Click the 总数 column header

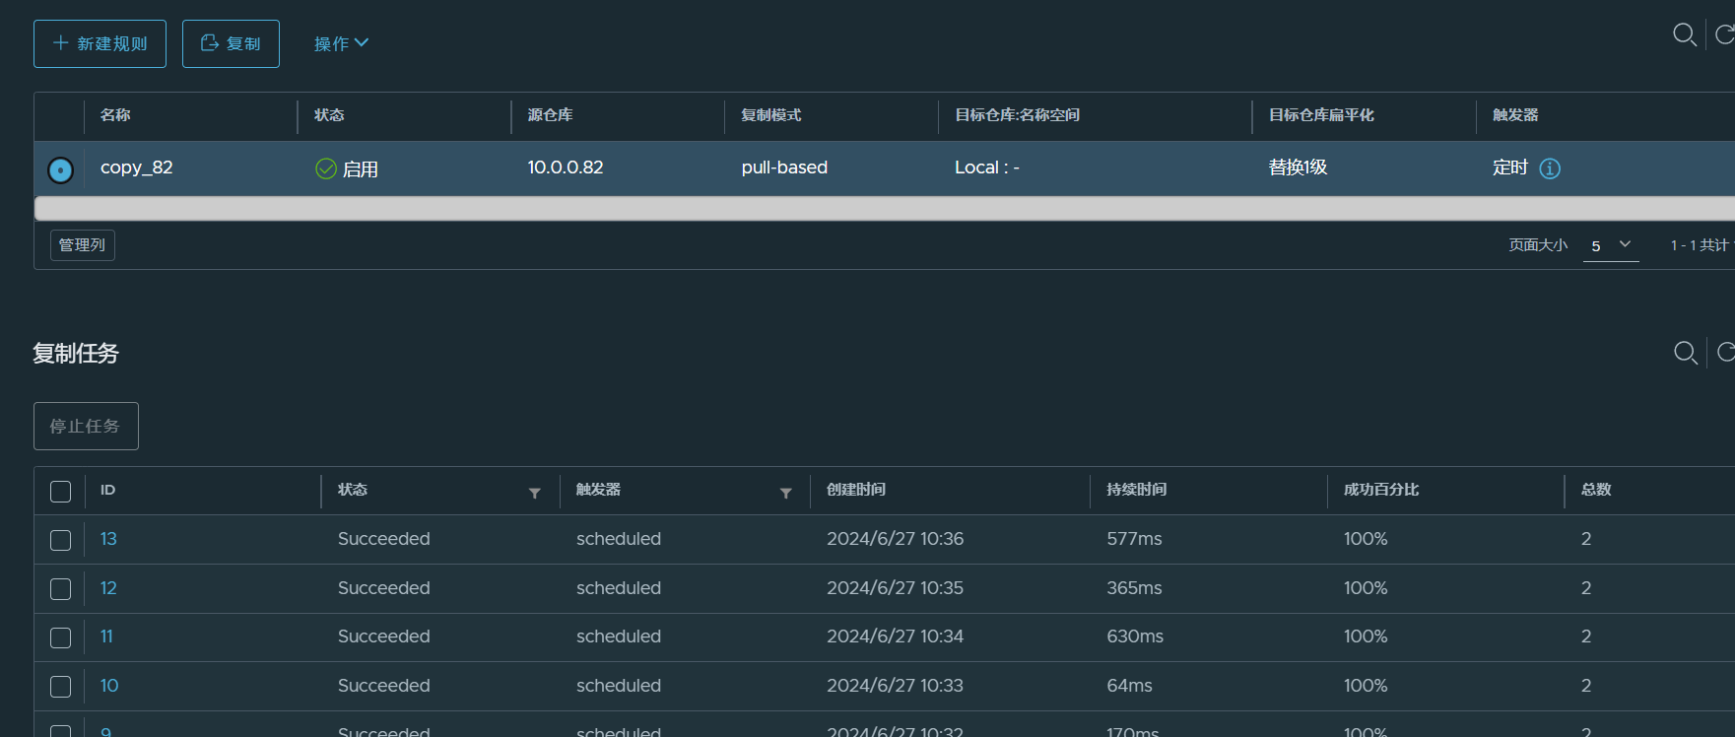point(1596,490)
